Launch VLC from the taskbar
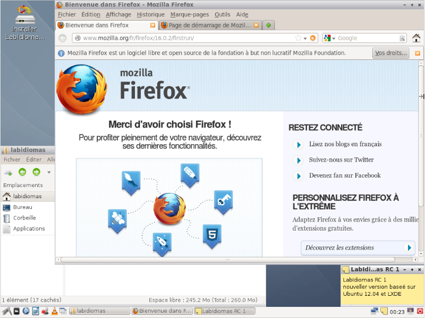Screen dimensions: 425x318 54,311
